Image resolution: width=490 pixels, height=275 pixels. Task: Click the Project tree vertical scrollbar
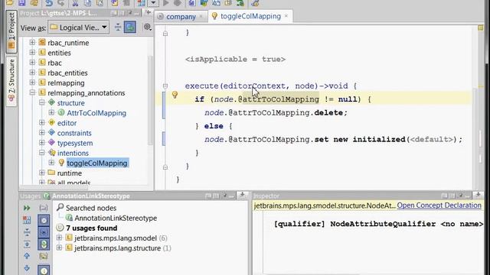click(x=150, y=100)
